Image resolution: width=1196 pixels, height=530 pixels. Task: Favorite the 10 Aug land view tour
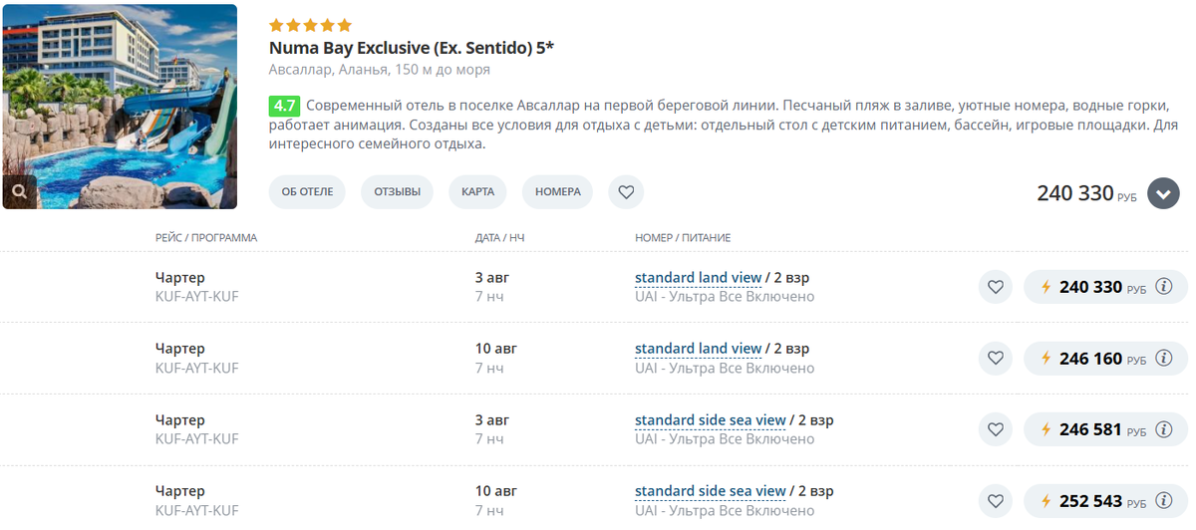pyautogui.click(x=995, y=359)
